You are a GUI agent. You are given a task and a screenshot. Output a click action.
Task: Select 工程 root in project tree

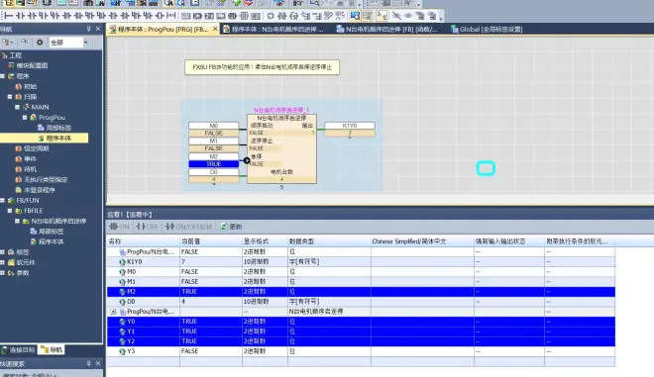coord(16,55)
